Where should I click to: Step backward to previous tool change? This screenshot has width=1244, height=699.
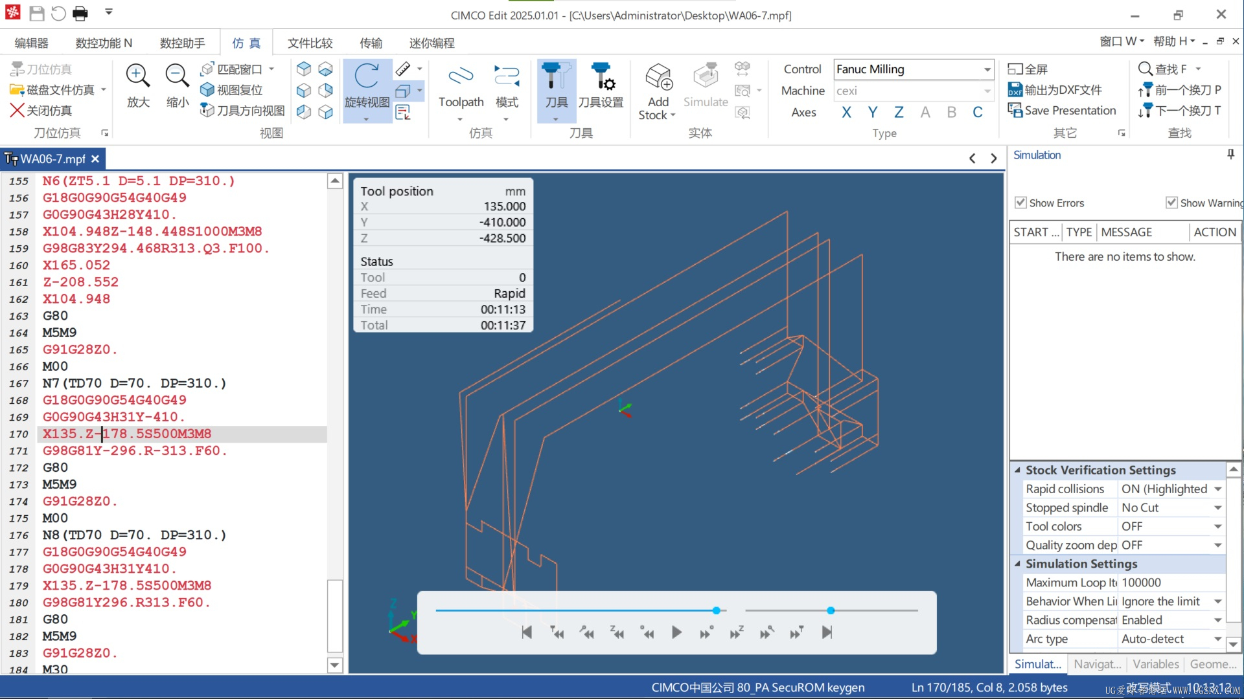557,633
